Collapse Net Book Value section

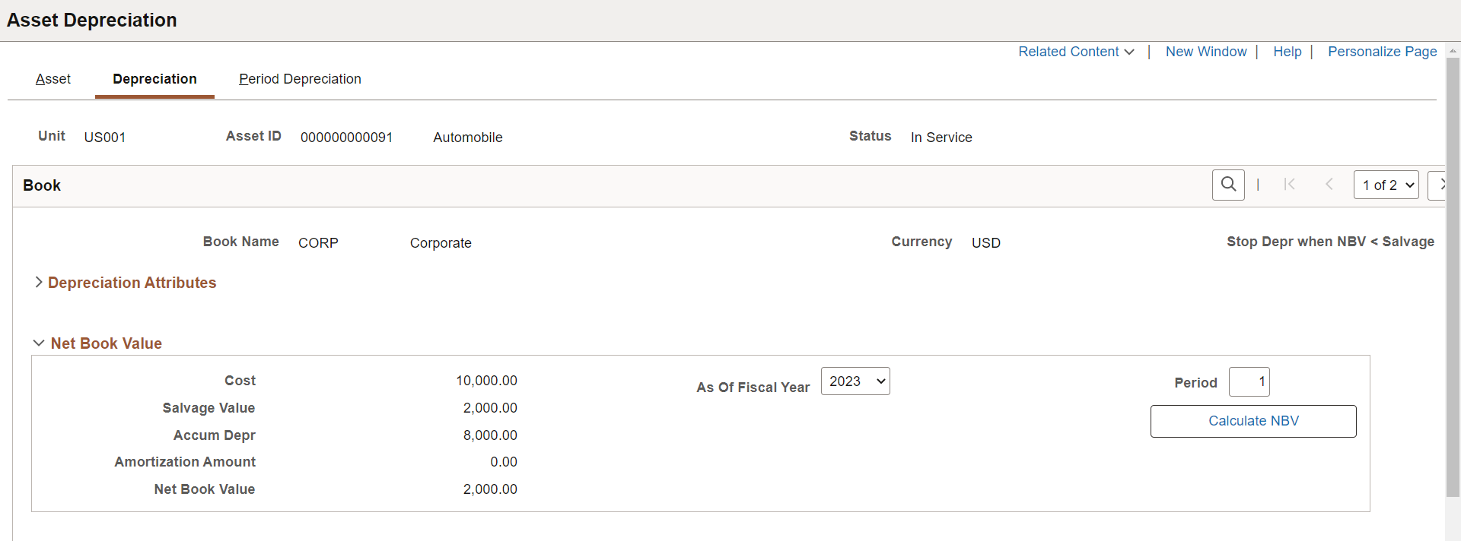98,343
